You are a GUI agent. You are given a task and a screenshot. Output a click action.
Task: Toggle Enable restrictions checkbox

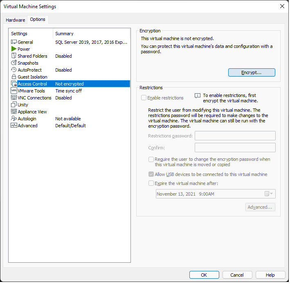[x=144, y=98]
